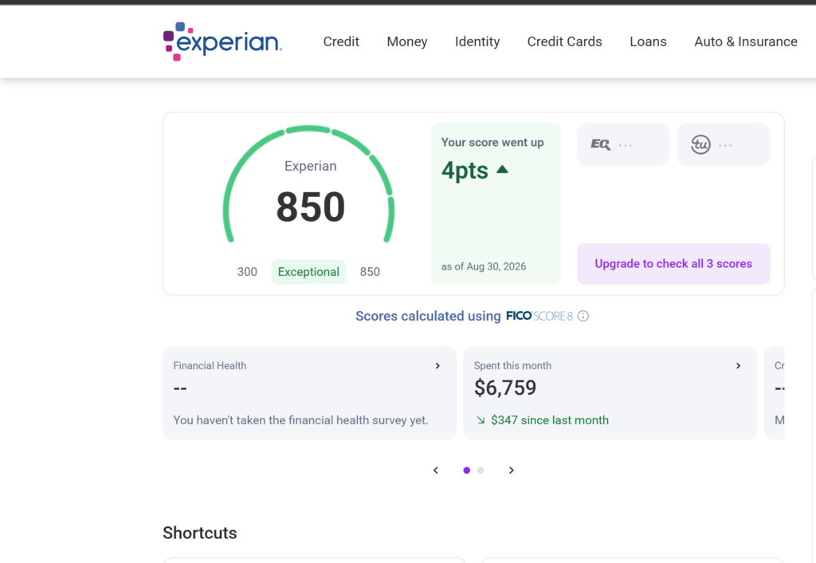Select the second carousel page dot
Viewport: 816px width, 563px height.
tap(481, 470)
